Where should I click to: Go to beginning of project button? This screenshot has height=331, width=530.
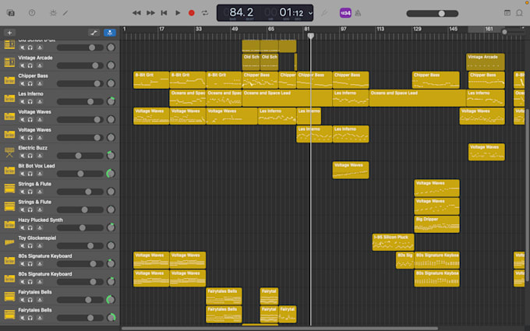[x=164, y=12]
